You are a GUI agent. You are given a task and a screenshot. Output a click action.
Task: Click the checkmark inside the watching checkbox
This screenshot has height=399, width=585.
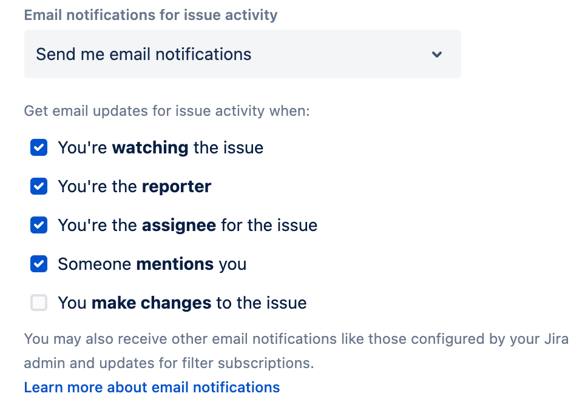[x=38, y=147]
